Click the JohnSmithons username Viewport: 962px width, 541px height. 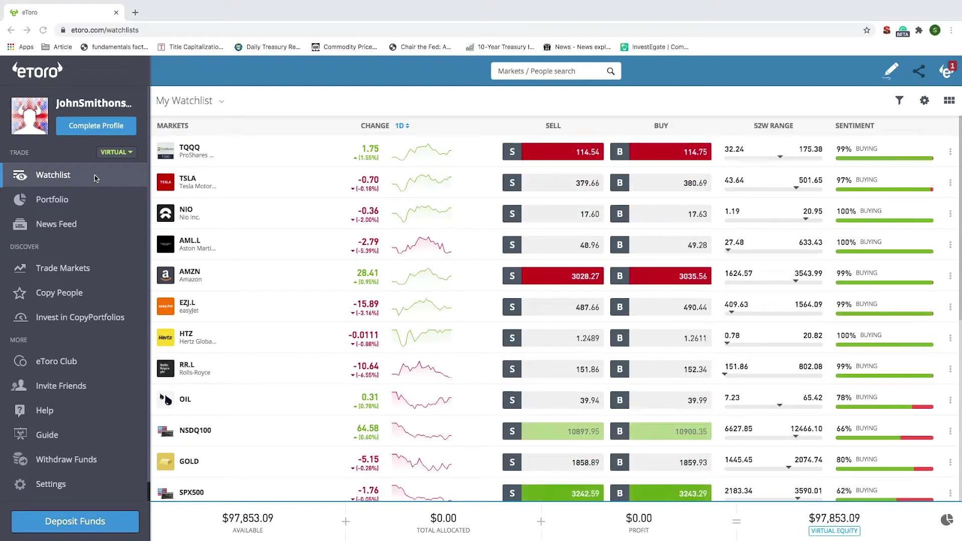(94, 103)
